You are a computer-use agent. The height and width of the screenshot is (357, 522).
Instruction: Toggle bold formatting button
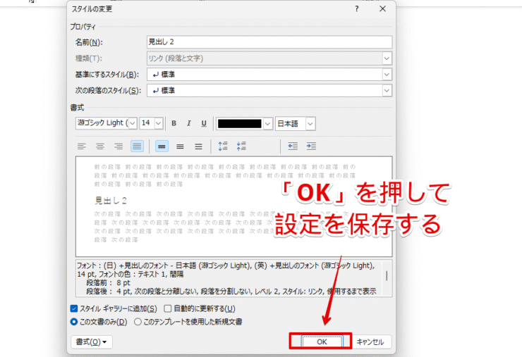point(174,123)
